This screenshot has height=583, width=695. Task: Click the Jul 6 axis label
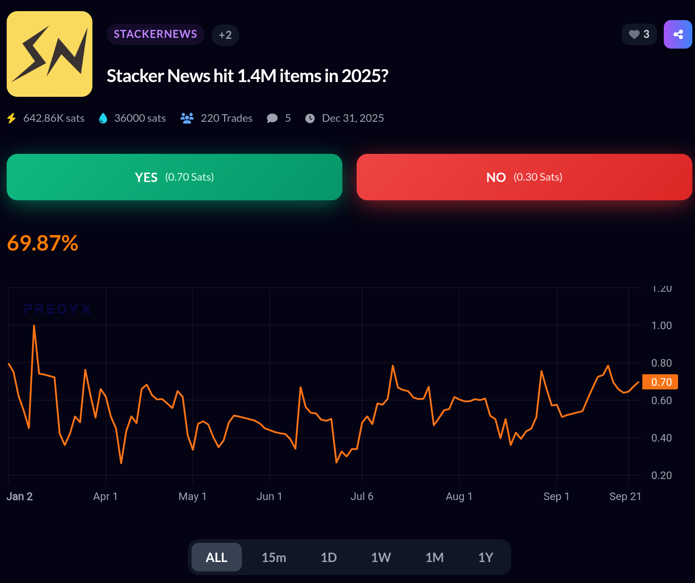click(362, 496)
